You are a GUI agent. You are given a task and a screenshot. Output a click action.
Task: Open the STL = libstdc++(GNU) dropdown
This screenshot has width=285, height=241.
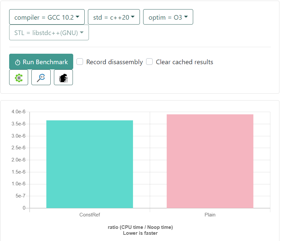[x=49, y=33]
